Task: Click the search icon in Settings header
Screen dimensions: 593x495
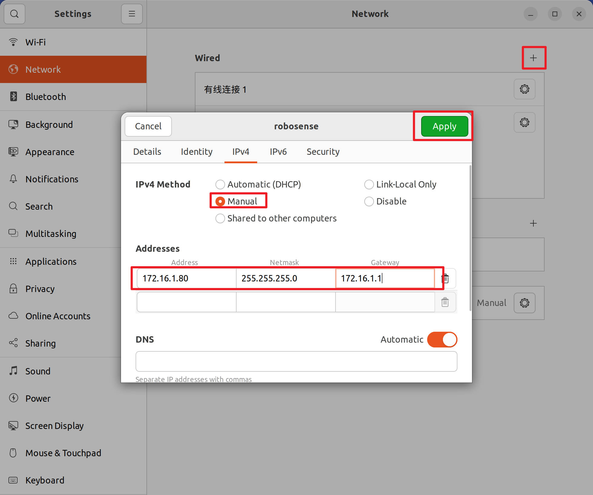Action: (14, 14)
